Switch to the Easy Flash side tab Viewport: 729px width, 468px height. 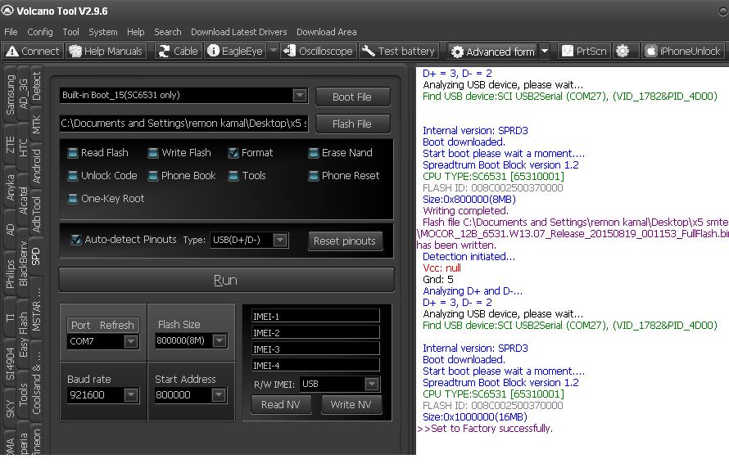[23, 335]
